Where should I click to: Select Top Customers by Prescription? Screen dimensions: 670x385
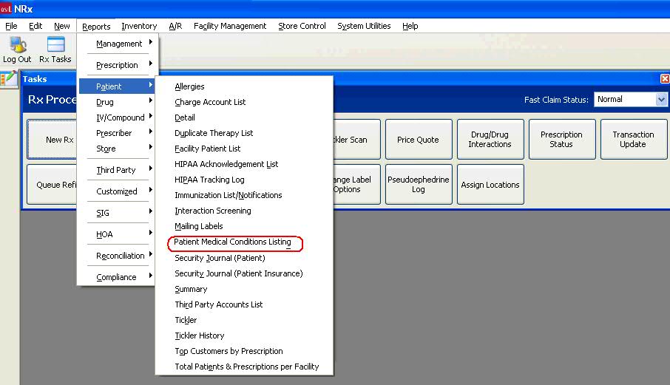(244, 351)
